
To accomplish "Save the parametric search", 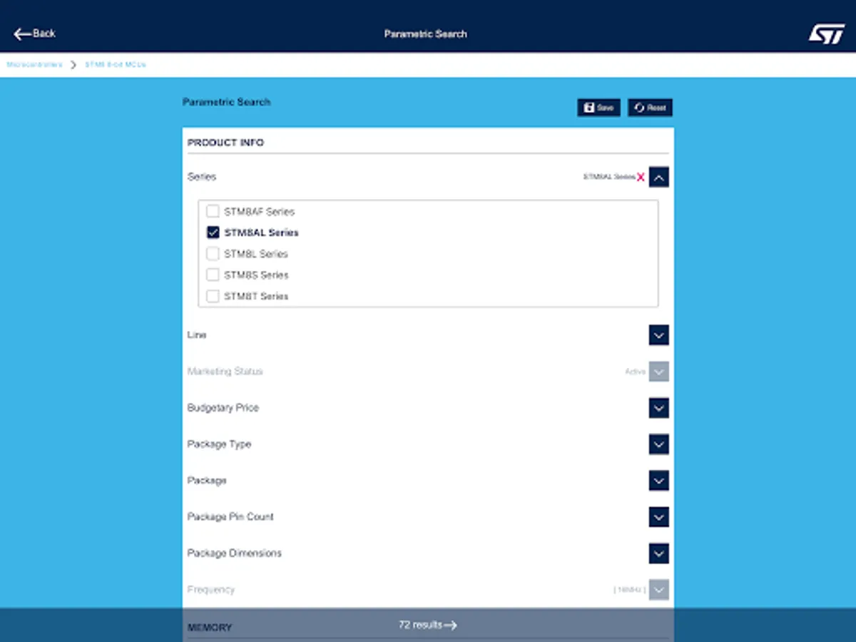I will (x=598, y=108).
